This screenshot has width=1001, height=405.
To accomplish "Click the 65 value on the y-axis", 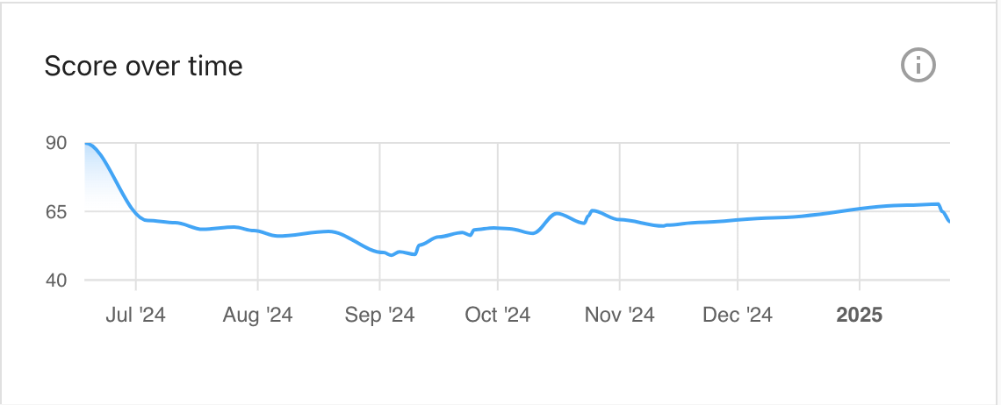I will point(56,211).
